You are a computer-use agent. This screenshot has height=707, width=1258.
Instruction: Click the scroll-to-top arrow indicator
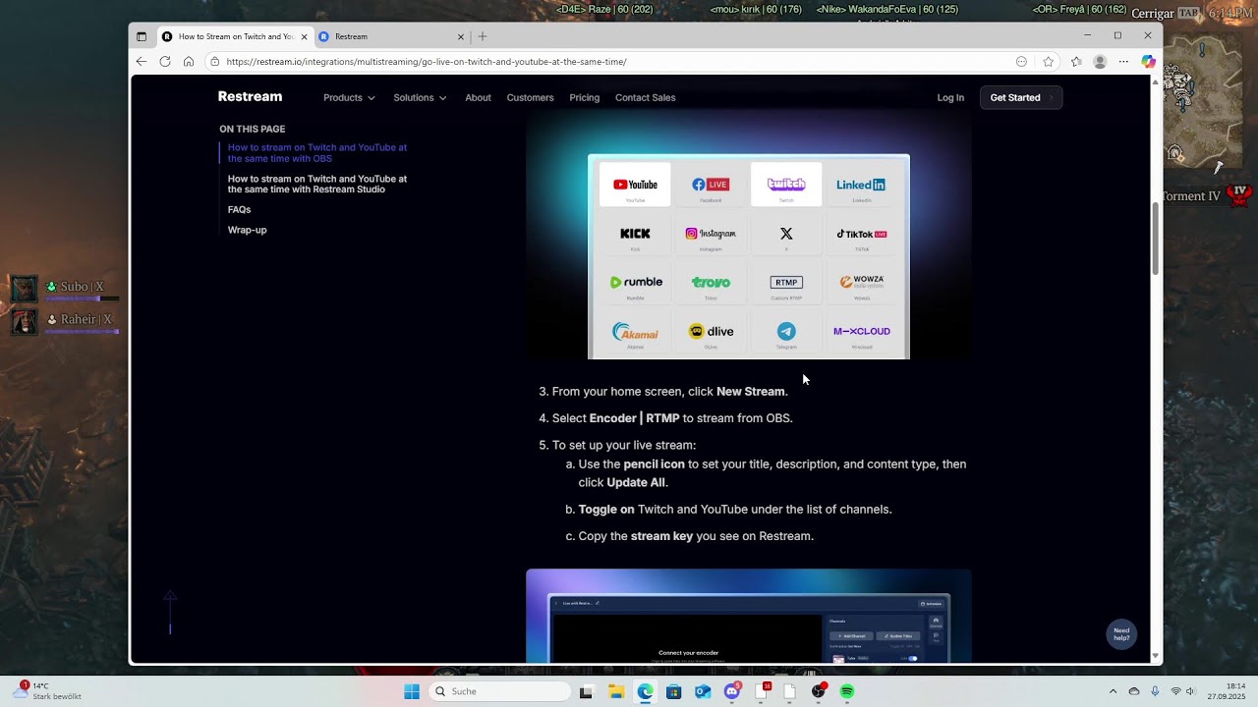click(x=170, y=612)
